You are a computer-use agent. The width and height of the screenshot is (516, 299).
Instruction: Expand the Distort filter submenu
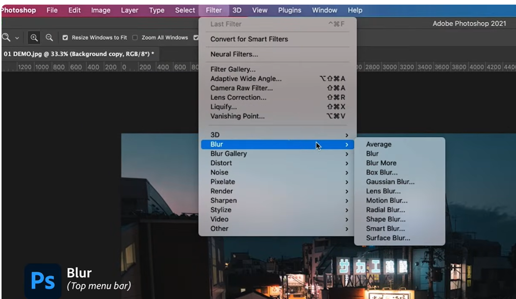click(221, 163)
